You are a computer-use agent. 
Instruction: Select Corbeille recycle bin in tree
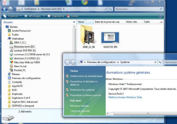point(15,82)
